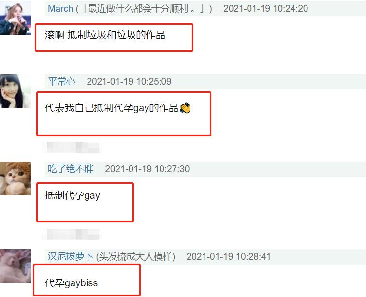Click March's avatar thumbnail

click(15, 17)
